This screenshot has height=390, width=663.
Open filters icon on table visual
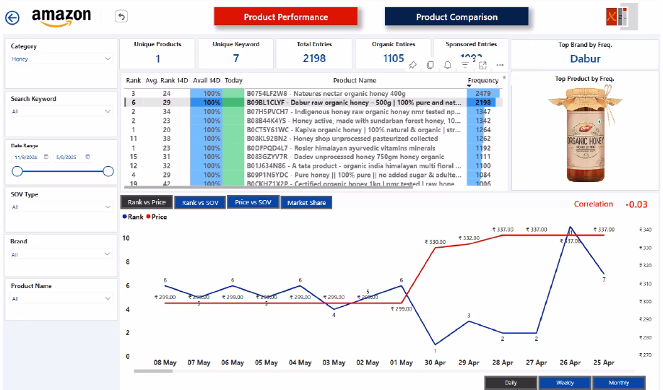[464, 65]
